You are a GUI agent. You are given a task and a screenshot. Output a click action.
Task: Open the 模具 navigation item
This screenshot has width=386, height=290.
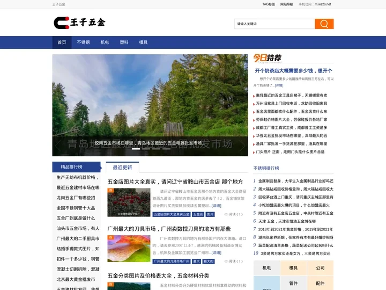[143, 42]
